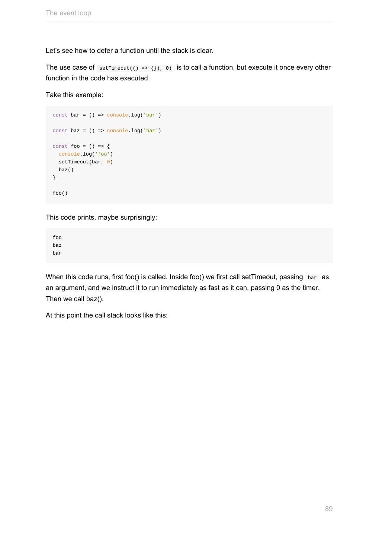Click the "const foo = () => {" line

point(81,146)
